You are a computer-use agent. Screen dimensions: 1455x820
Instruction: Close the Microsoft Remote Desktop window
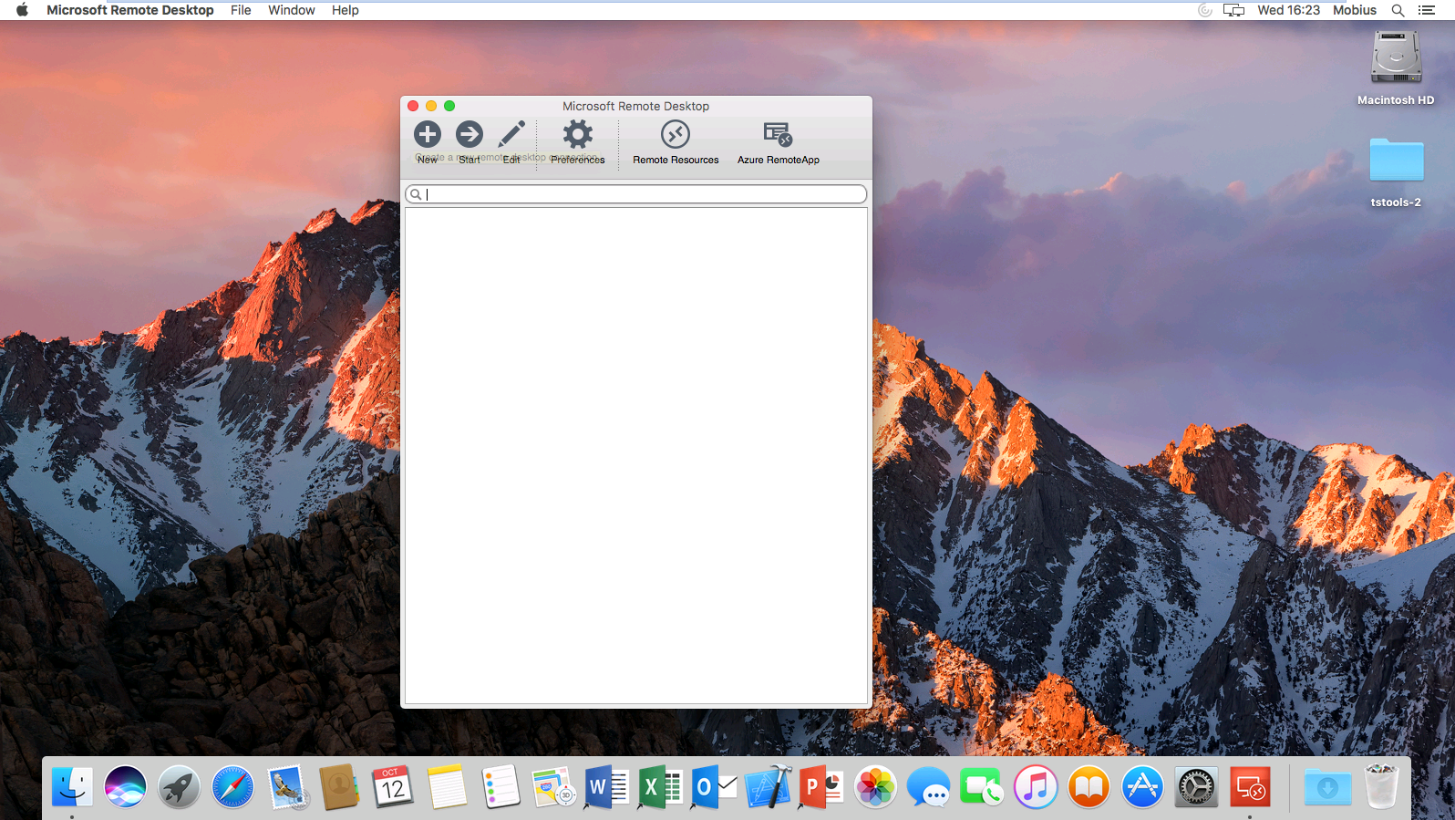[x=413, y=106]
